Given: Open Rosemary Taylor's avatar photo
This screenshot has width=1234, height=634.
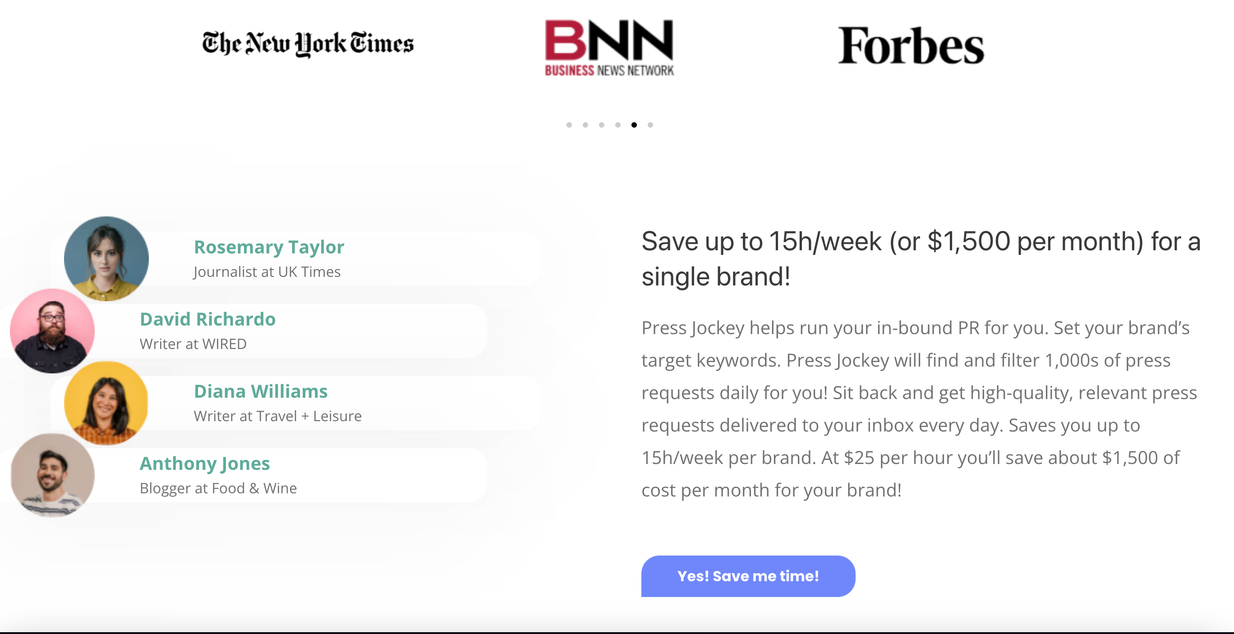Looking at the screenshot, I should coord(106,258).
